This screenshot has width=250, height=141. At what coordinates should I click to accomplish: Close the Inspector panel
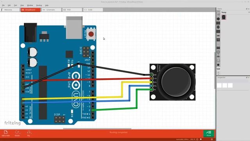tap(249, 78)
